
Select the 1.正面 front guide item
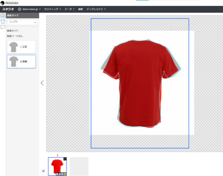[x=21, y=47]
